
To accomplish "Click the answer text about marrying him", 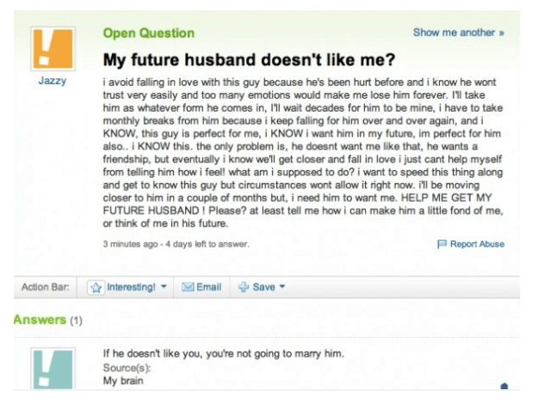I will click(x=223, y=353).
